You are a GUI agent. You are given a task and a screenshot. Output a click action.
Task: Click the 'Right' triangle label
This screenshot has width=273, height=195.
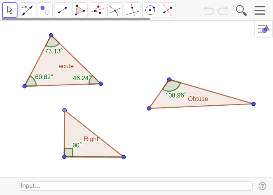[91, 139]
